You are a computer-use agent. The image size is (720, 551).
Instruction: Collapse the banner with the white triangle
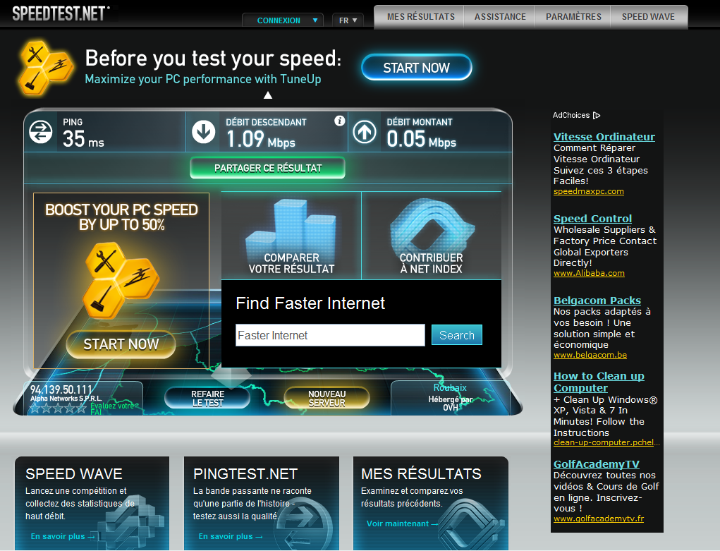coord(268,95)
